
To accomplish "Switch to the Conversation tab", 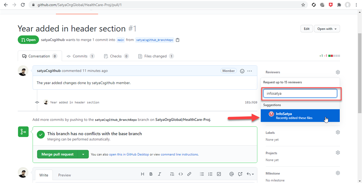I will [x=40, y=56].
